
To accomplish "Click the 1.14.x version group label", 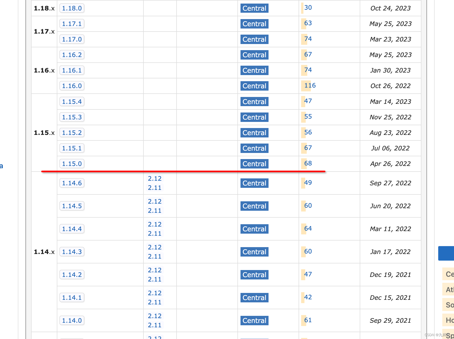I will point(44,252).
